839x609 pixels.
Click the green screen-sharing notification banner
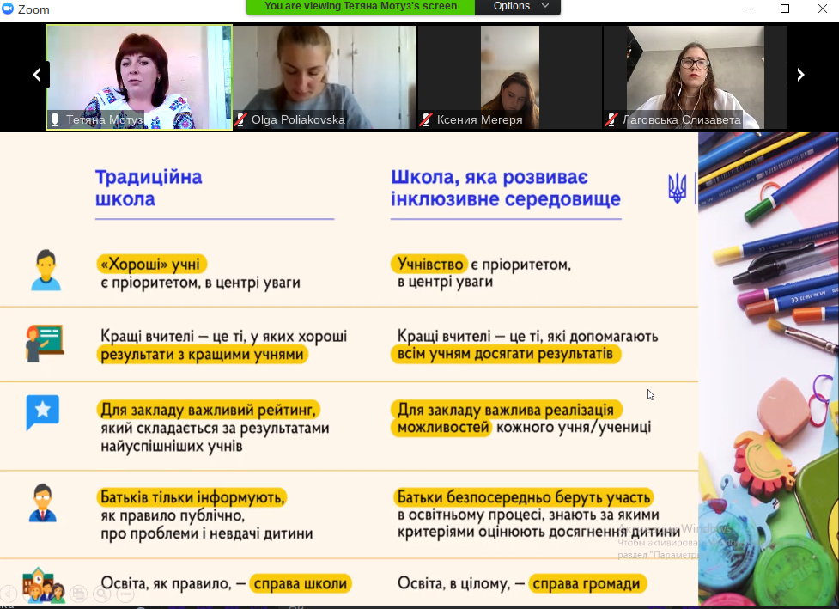pos(361,6)
